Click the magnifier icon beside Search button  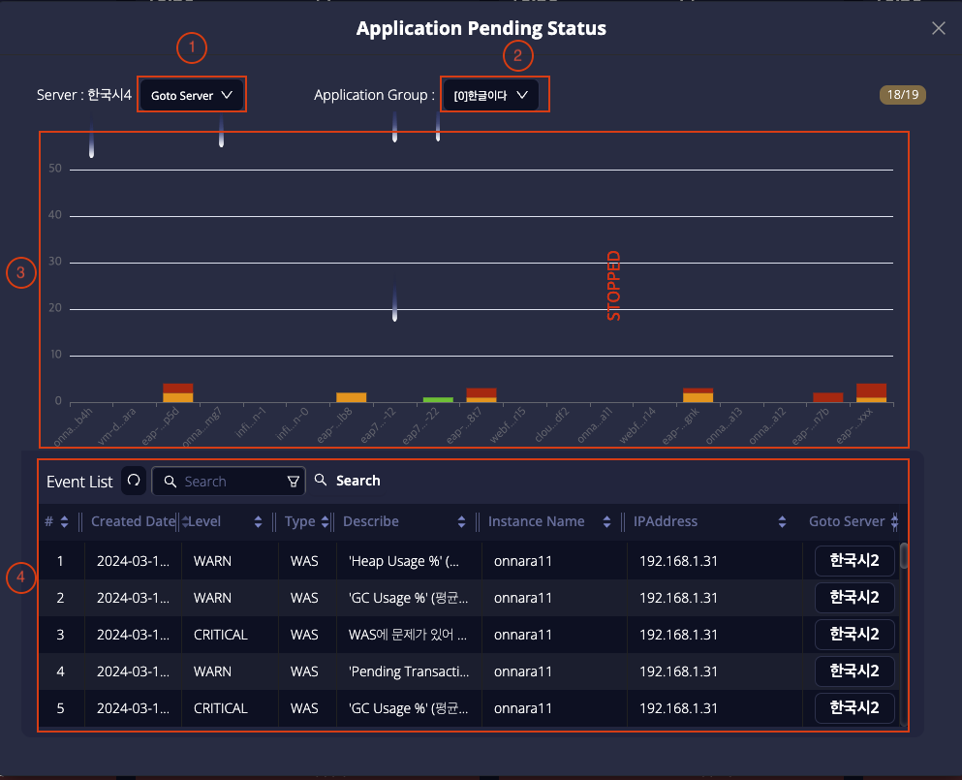point(322,481)
